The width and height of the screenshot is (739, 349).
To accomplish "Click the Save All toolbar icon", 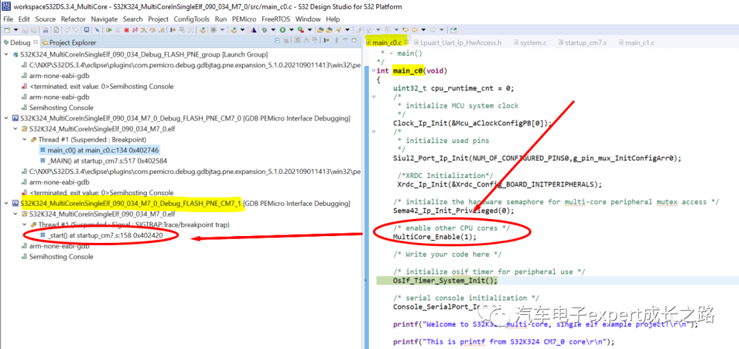I will click(x=34, y=29).
